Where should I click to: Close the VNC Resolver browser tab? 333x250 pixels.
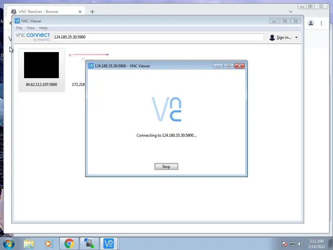click(80, 12)
